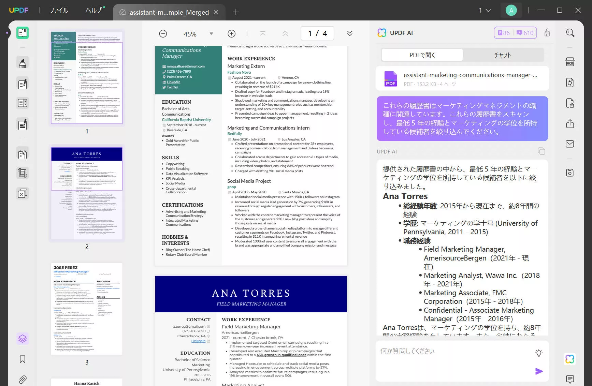Switch to the PDFで聞く tab
Viewport: 592px width, 386px height.
coord(422,55)
